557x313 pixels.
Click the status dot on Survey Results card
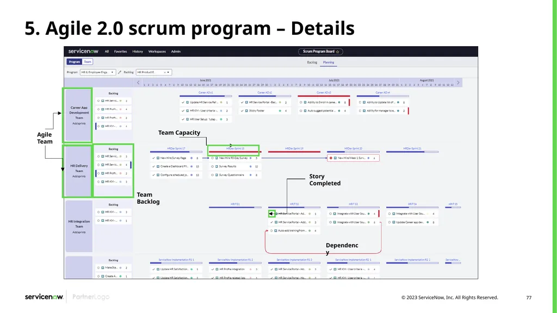(x=250, y=166)
